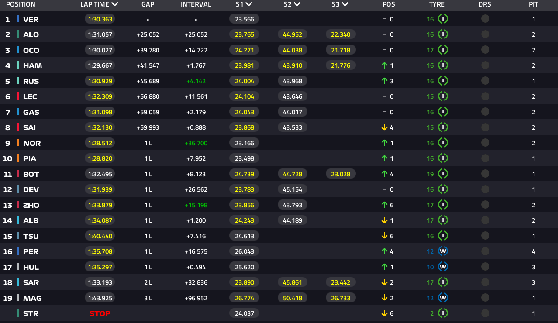Click HAM's green position-gained arrow

[x=384, y=65]
